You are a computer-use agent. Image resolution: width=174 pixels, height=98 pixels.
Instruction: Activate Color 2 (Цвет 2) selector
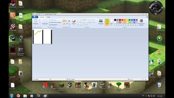pyautogui.click(x=112, y=22)
